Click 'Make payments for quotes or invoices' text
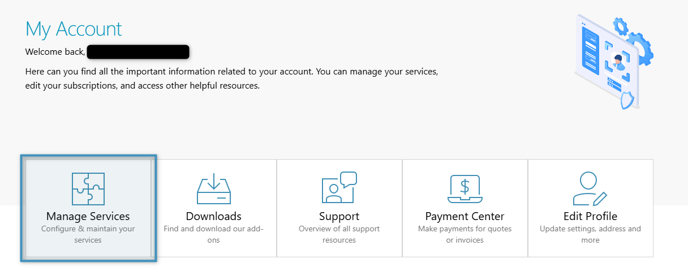This screenshot has height=268, width=688. coord(465,234)
